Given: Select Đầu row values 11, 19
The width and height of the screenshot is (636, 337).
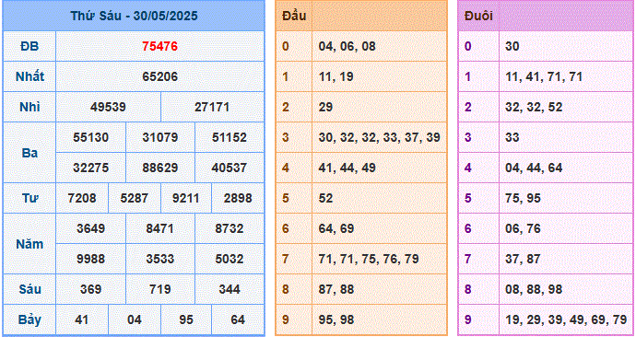Looking at the screenshot, I should tap(336, 76).
